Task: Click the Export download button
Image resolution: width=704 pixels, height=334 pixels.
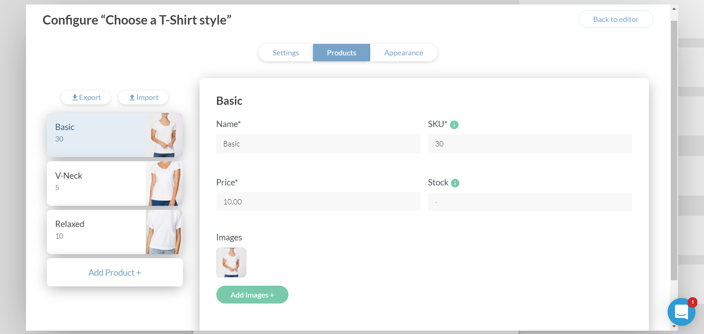Action: click(x=86, y=97)
